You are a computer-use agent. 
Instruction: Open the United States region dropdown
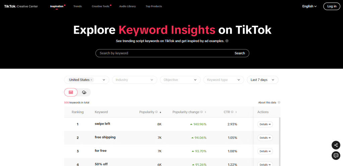[87, 80]
